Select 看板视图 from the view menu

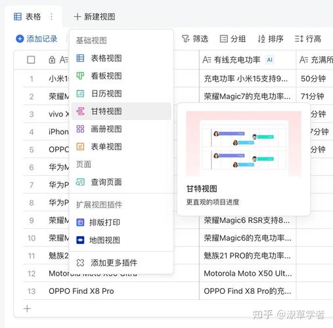pyautogui.click(x=122, y=76)
